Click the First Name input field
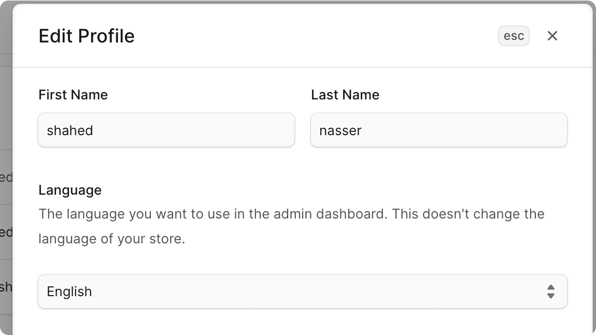 (166, 130)
